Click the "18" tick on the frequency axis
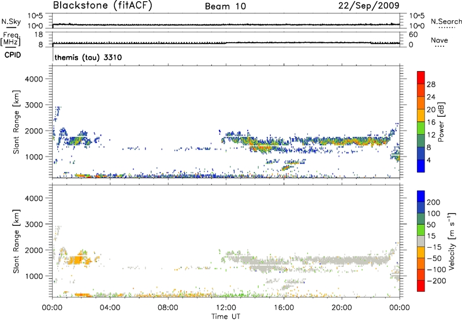The width and height of the screenshot is (462, 320). point(40,35)
